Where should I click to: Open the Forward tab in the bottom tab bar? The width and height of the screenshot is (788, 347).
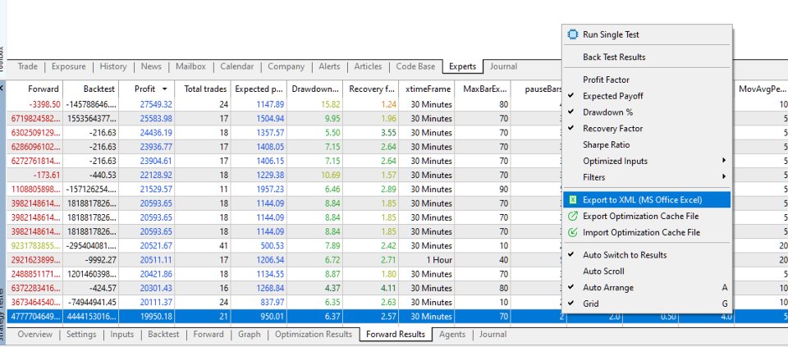(208, 335)
